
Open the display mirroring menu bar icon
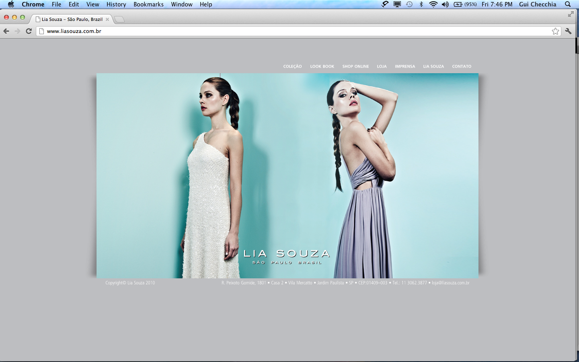397,4
